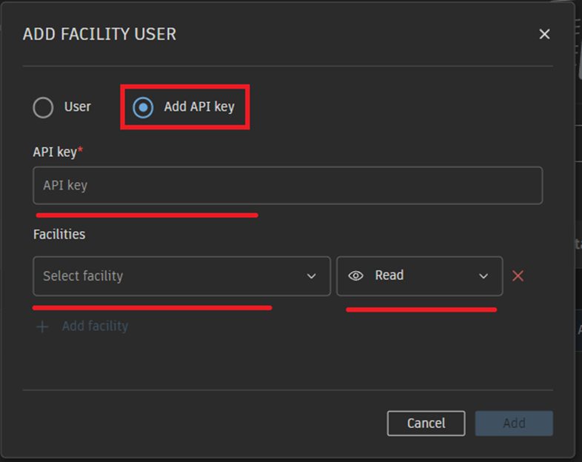Viewport: 582px width, 462px height.
Task: Click the "User" option label text
Action: point(77,107)
